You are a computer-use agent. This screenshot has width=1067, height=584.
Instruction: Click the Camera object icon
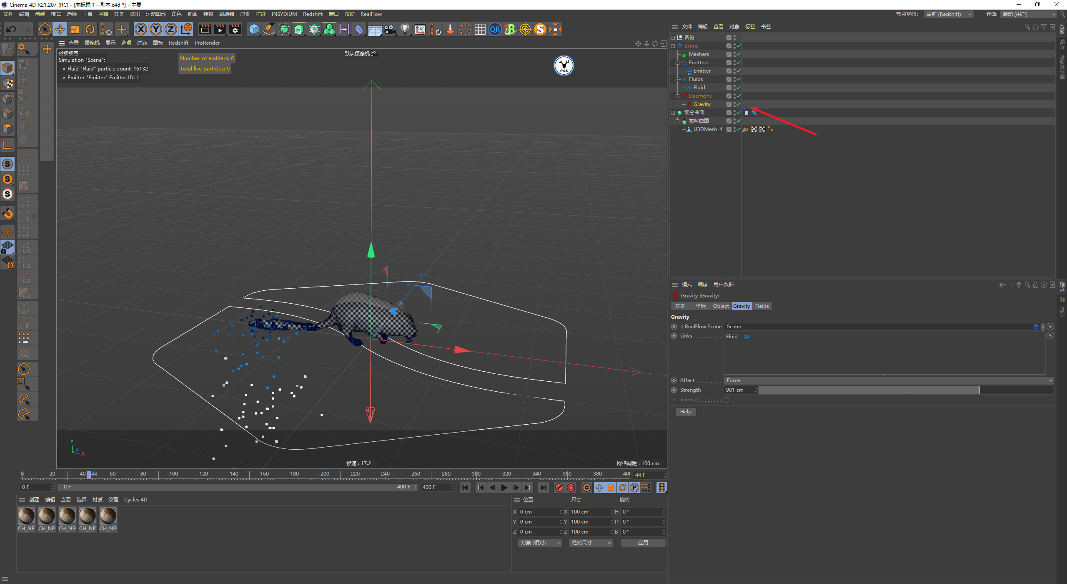click(390, 29)
